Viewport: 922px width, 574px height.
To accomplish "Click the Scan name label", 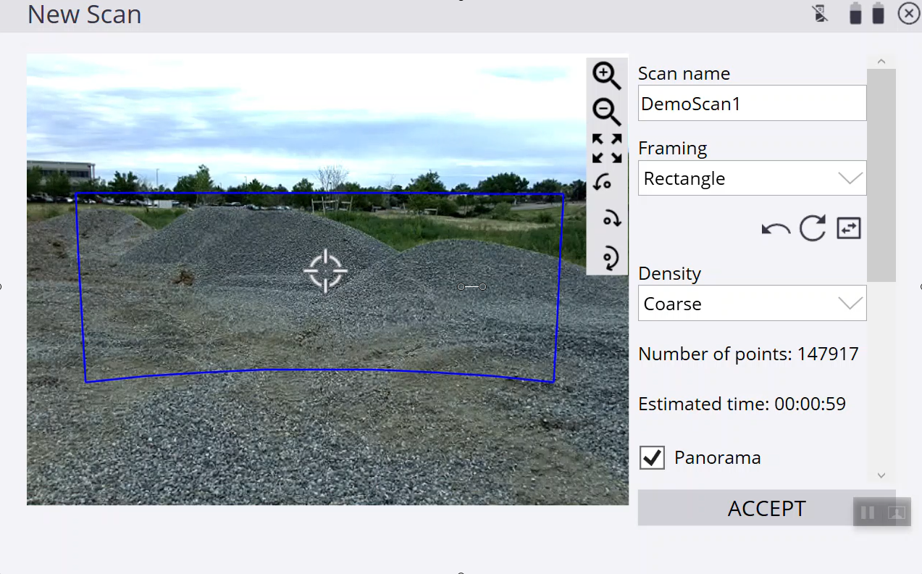I will [684, 73].
